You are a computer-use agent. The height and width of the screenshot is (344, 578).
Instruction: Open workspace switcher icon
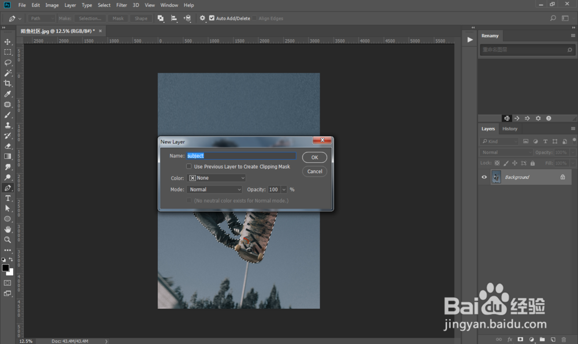(565, 18)
